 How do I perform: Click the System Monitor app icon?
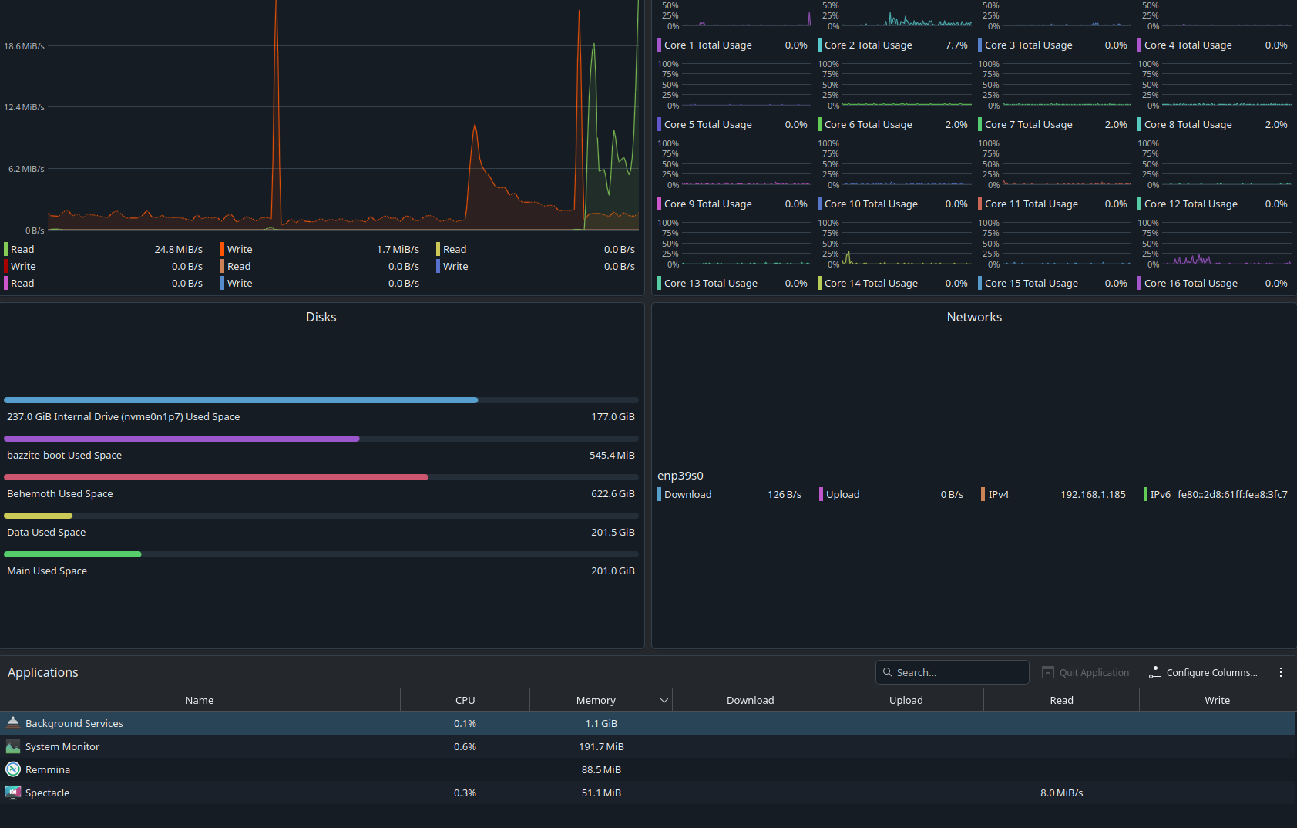click(13, 746)
